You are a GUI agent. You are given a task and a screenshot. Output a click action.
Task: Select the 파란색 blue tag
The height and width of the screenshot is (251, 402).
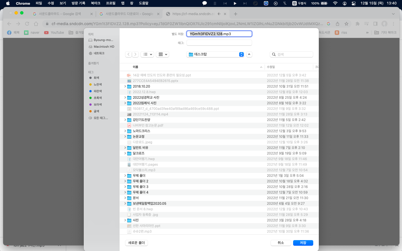pos(95,91)
